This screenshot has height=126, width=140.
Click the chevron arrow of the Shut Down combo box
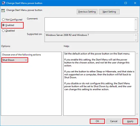26,60
